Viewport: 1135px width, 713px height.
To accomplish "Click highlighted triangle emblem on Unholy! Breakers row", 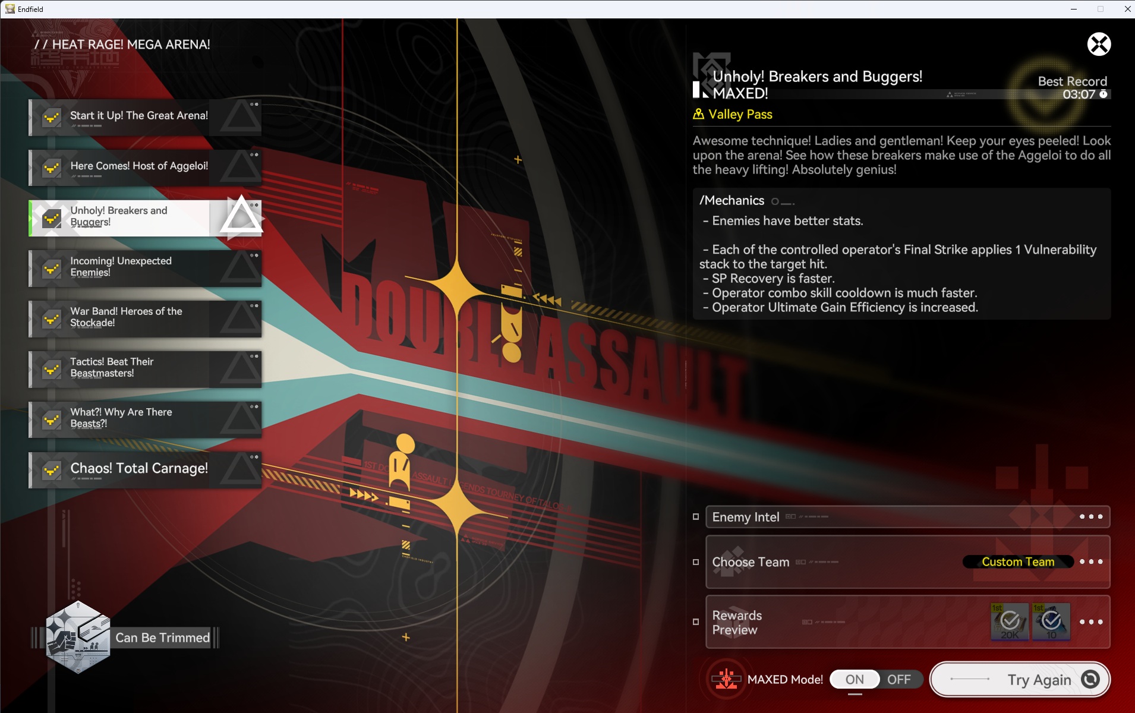I will [x=241, y=216].
